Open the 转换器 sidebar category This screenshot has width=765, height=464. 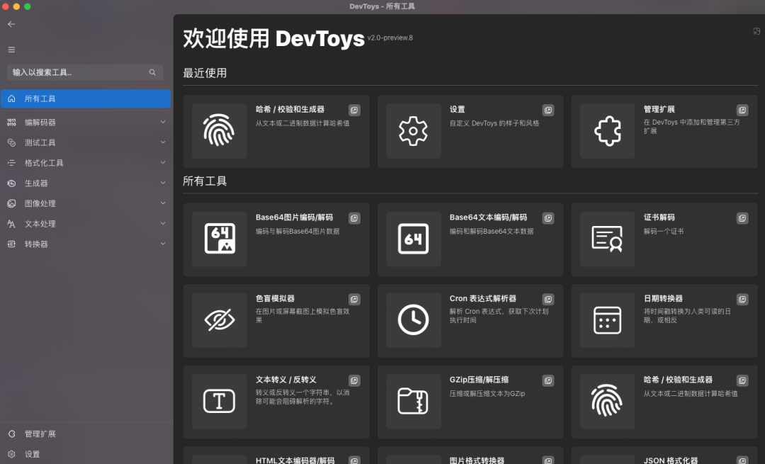(86, 244)
